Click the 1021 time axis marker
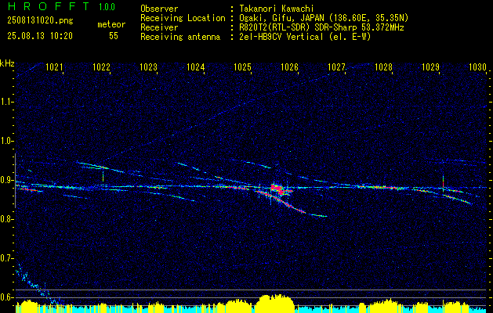 coord(54,67)
